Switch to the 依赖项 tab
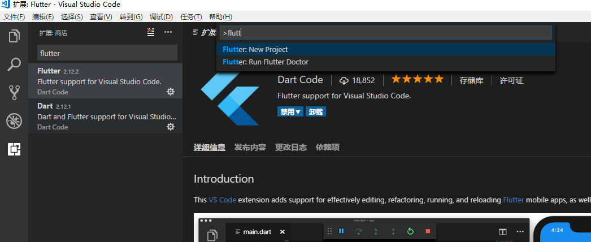Image resolution: width=591 pixels, height=242 pixels. click(x=328, y=147)
